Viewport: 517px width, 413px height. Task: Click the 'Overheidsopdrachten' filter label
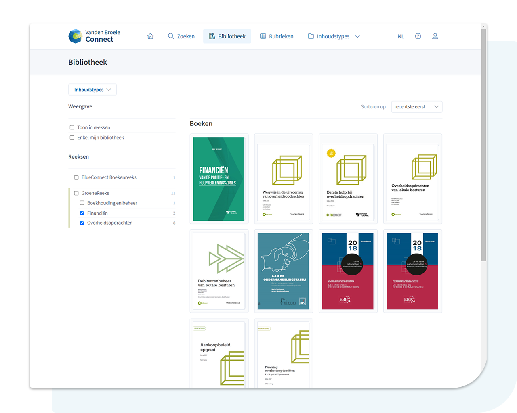(x=110, y=223)
